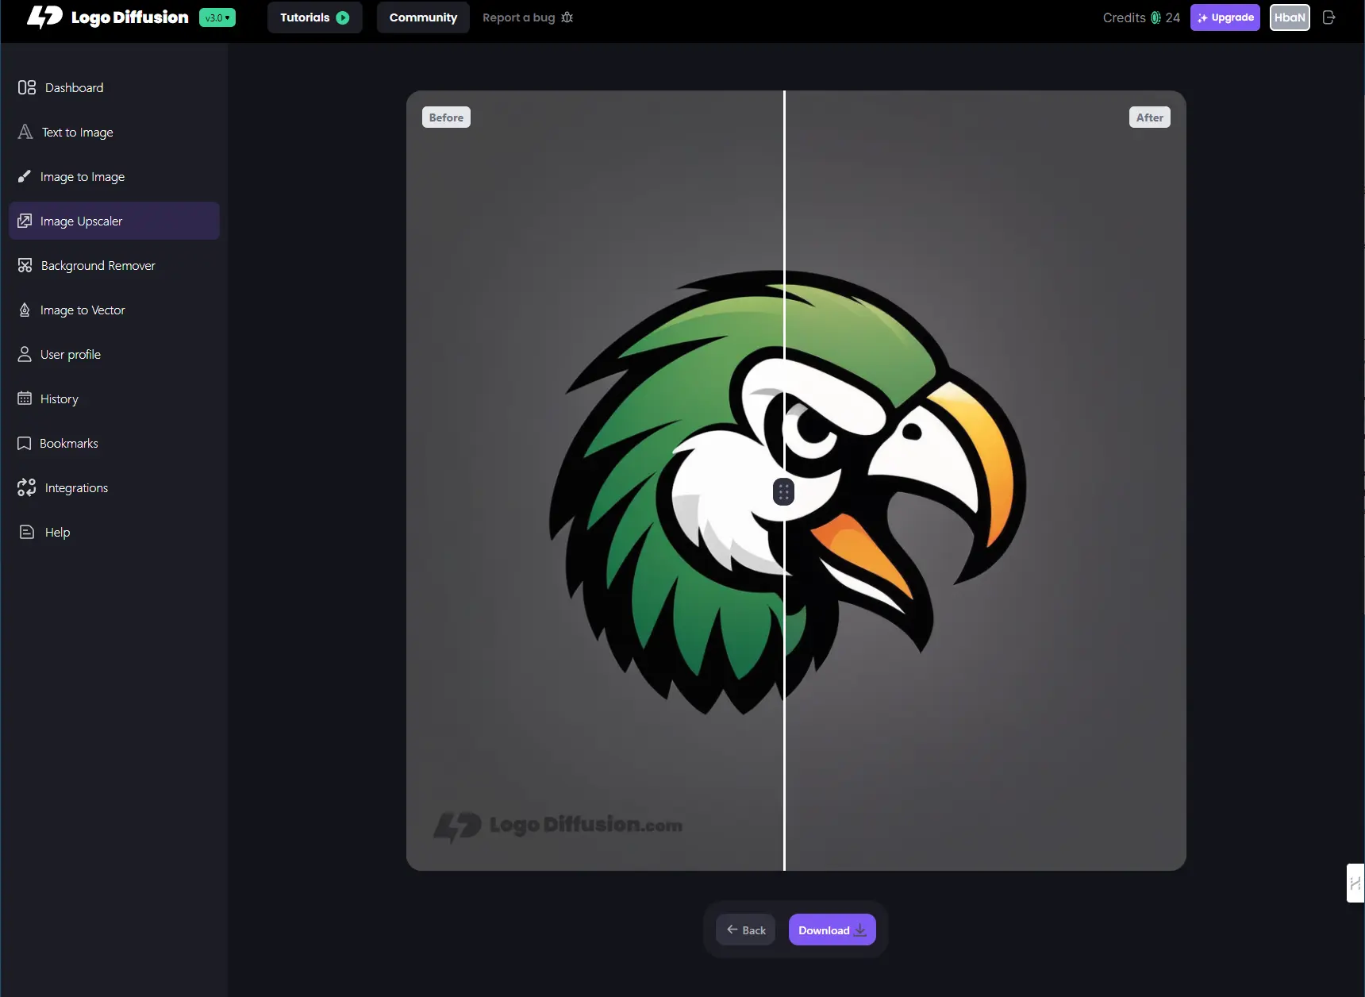This screenshot has height=997, width=1365.
Task: Open Integrations from the sidebar
Action: click(x=114, y=487)
